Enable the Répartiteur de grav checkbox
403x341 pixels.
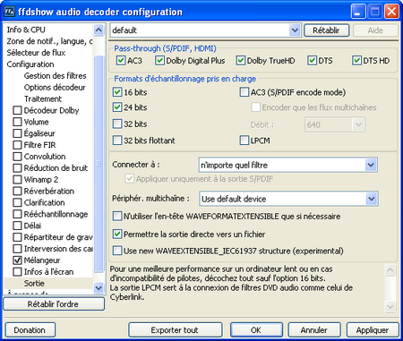click(17, 237)
